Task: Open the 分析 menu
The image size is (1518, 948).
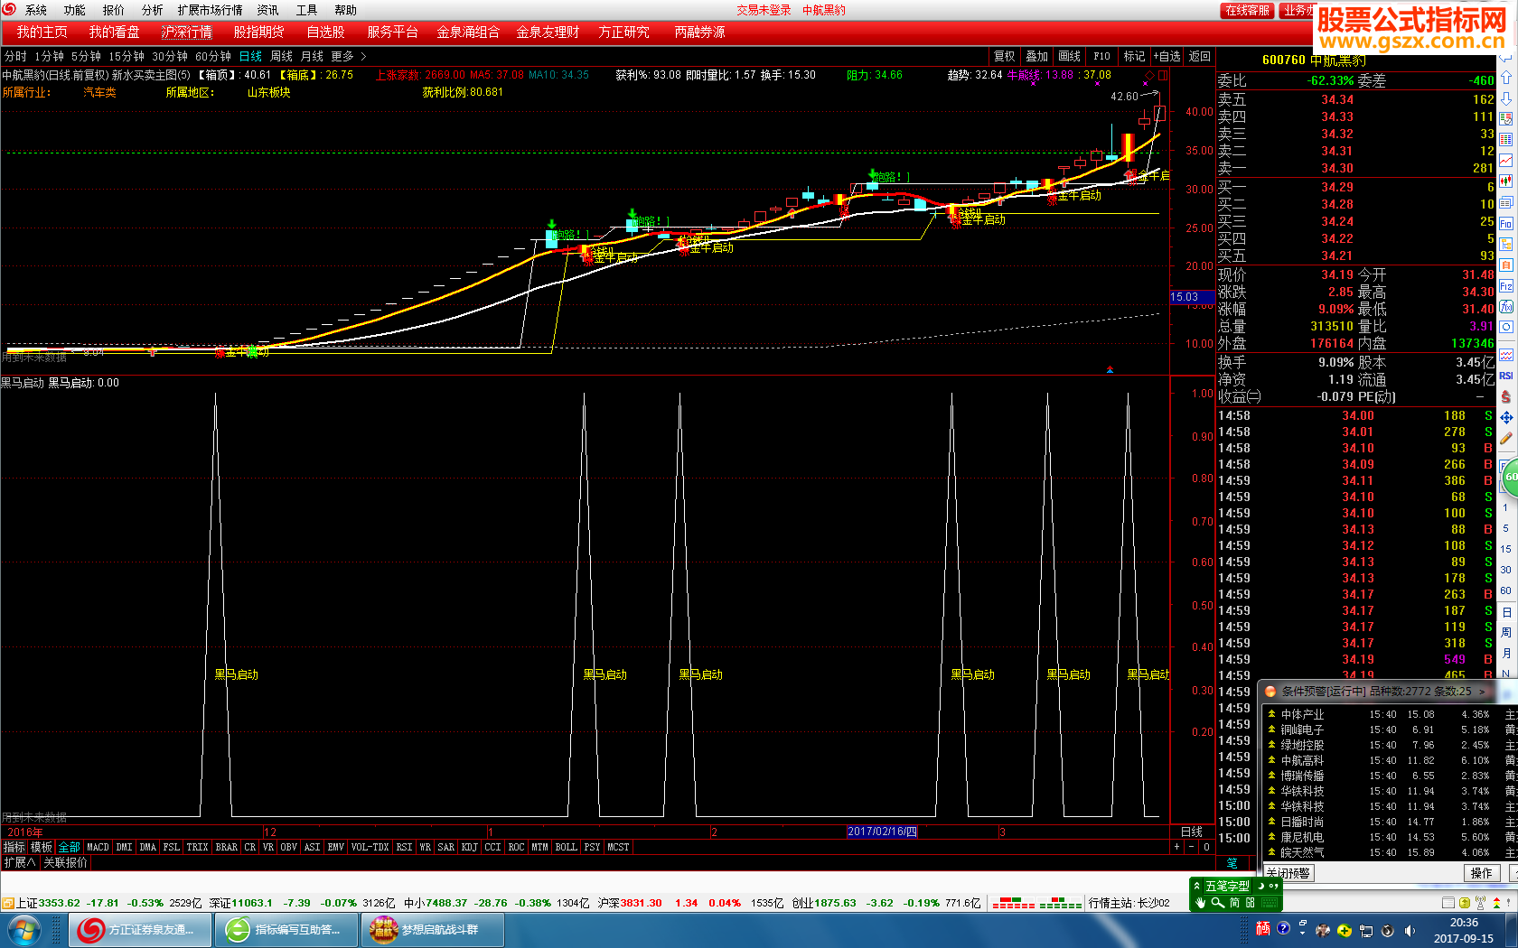Action: click(x=152, y=10)
